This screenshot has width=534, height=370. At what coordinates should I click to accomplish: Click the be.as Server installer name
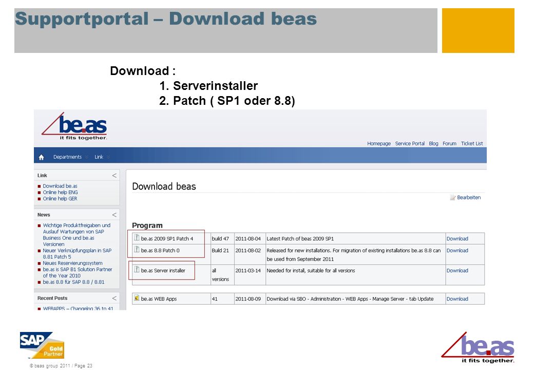[x=163, y=270]
